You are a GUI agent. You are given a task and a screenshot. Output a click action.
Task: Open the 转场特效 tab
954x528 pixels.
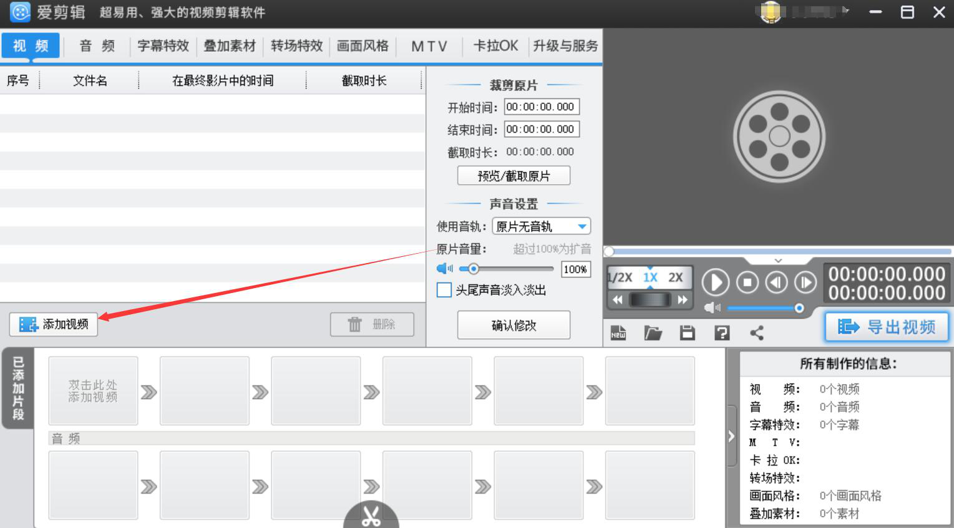[296, 46]
